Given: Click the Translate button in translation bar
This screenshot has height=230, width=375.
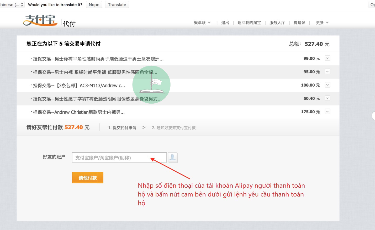Looking at the screenshot, I should (x=117, y=5).
